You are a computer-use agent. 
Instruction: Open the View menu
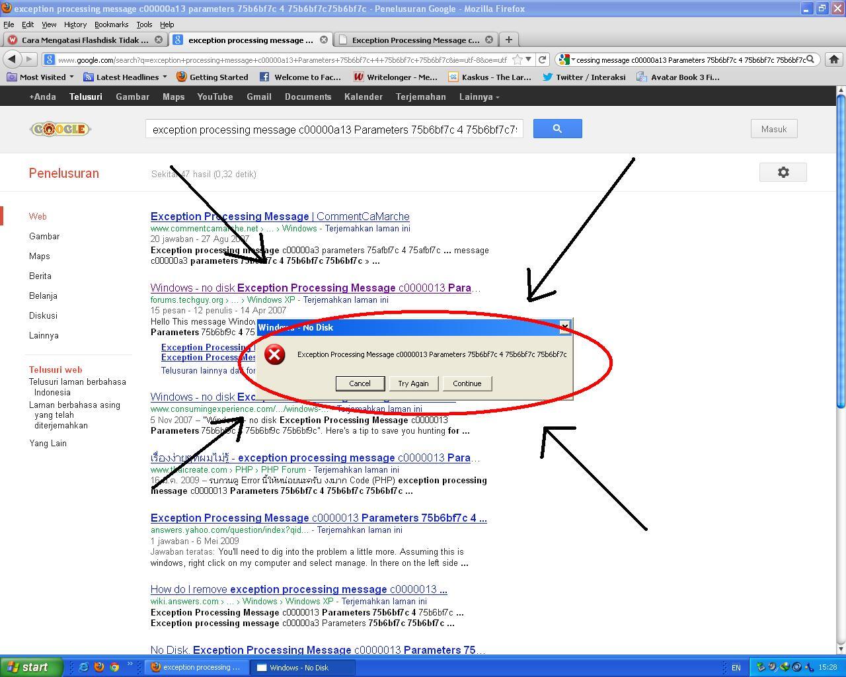(x=49, y=24)
